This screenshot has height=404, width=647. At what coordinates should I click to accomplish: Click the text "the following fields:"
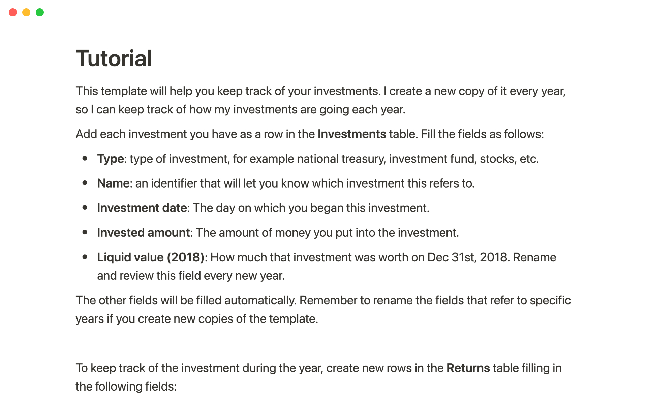126,386
